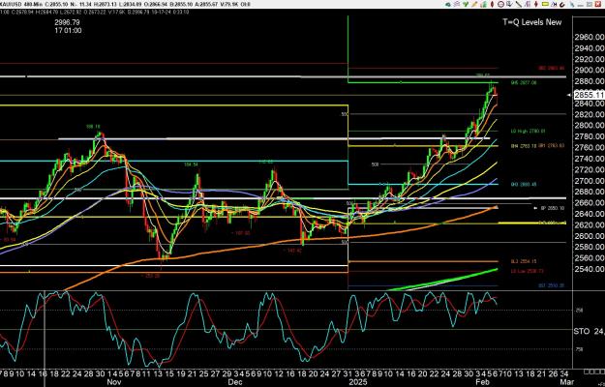Screen dimensions: 605x387
Task: Click the green arrows toolbar icon
Action: pos(466,4)
